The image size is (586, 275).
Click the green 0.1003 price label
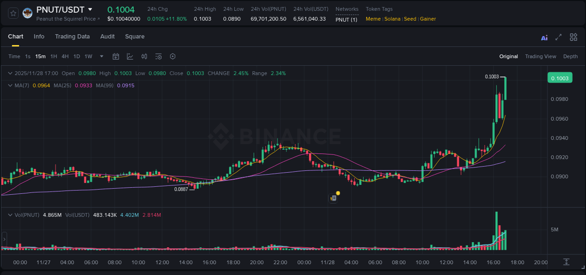pyautogui.click(x=560, y=77)
